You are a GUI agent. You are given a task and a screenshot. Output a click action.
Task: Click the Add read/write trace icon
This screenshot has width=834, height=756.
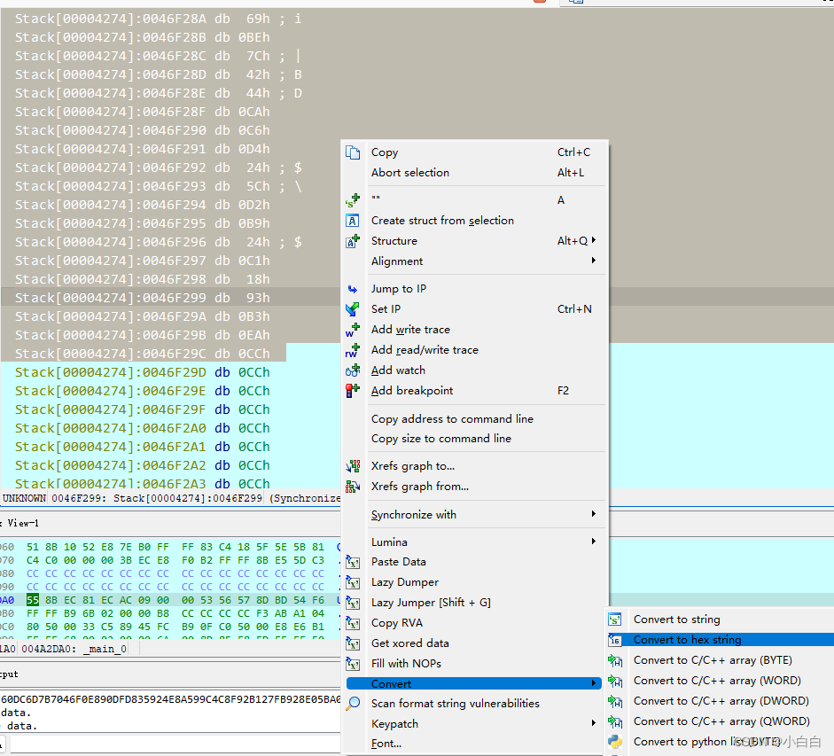353,349
